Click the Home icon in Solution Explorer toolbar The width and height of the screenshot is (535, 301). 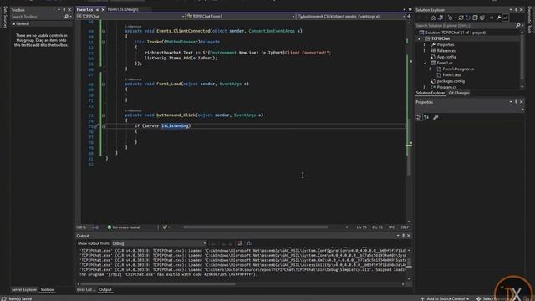(x=433, y=18)
